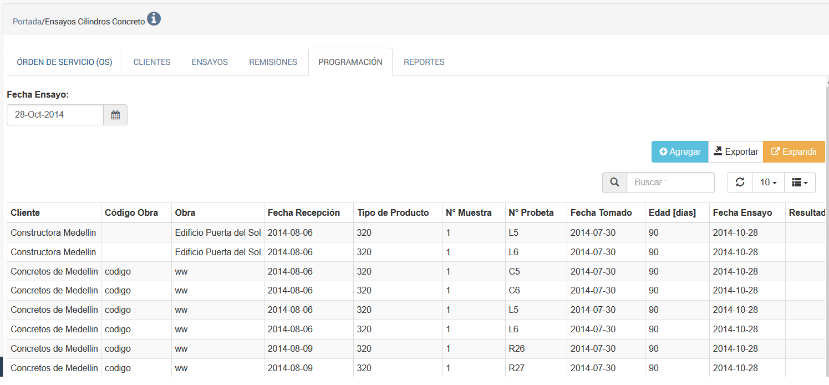Click the Fecha Ensayo date input
This screenshot has height=385, width=829.
55,115
